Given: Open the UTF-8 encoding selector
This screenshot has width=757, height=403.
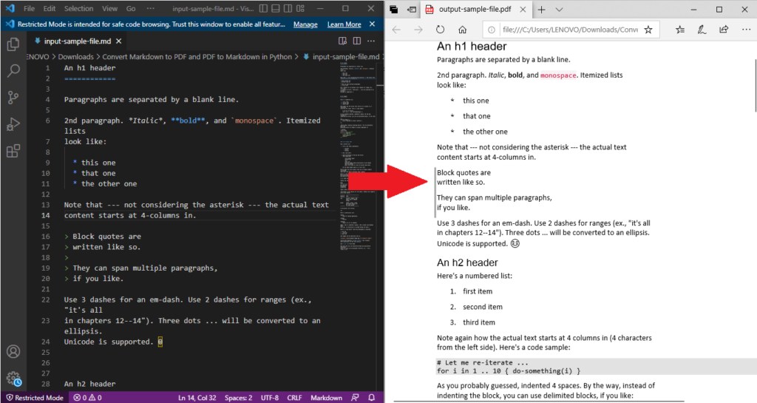Looking at the screenshot, I should point(271,398).
